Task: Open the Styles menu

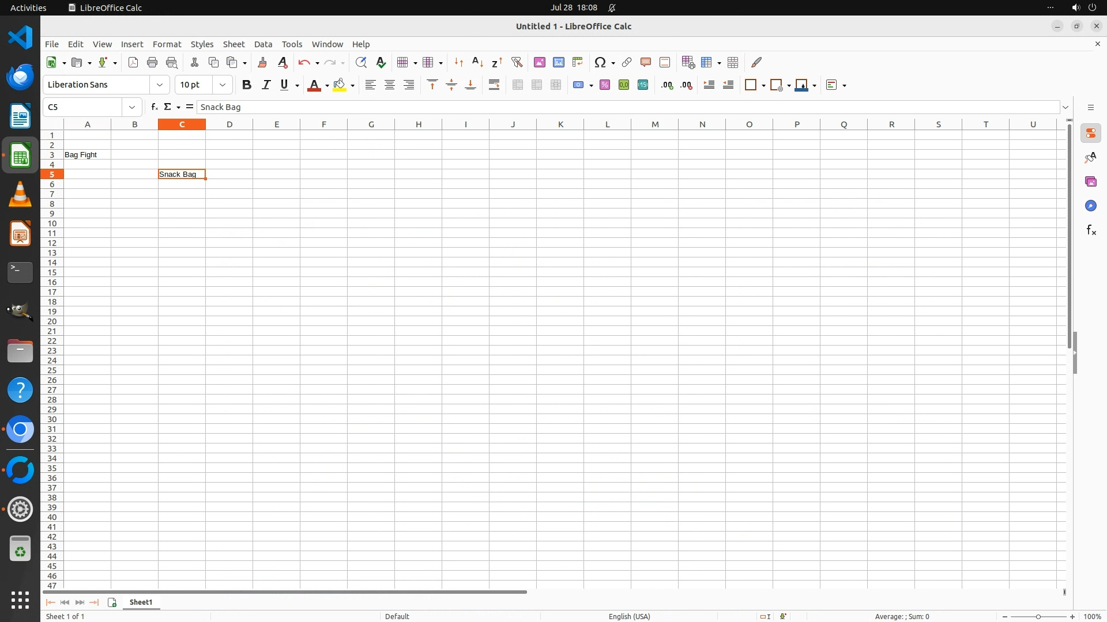Action: pos(202,44)
